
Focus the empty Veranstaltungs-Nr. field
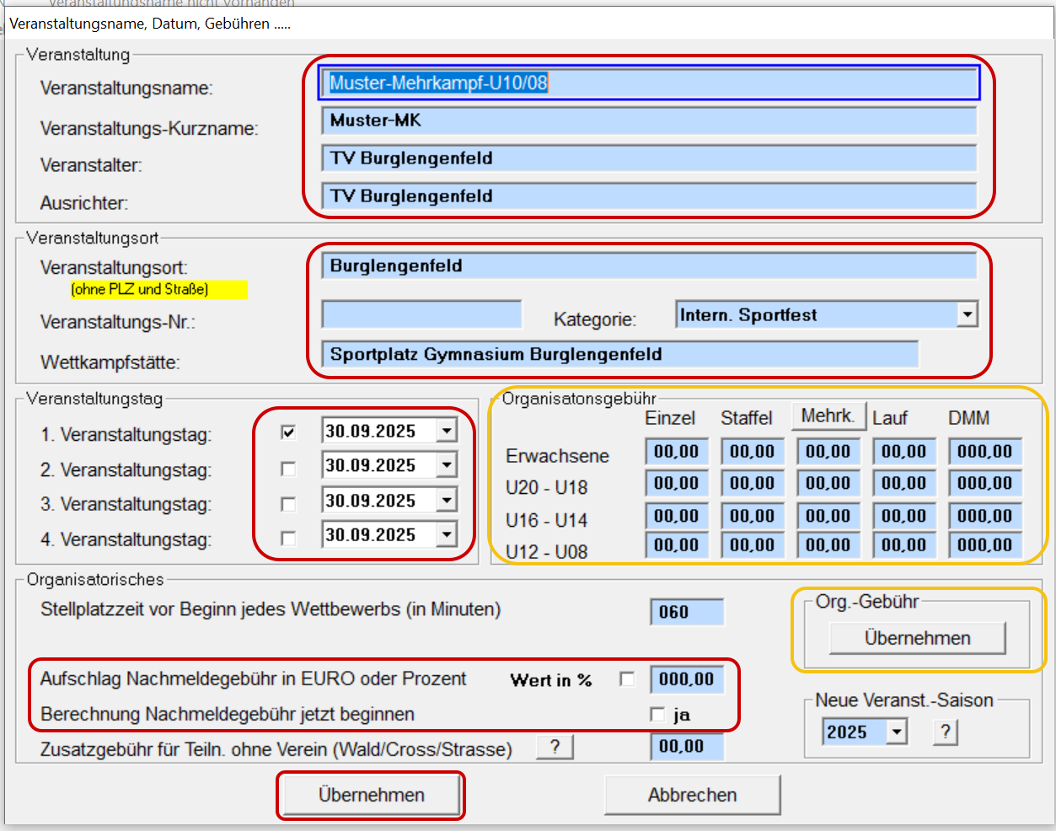click(x=421, y=315)
